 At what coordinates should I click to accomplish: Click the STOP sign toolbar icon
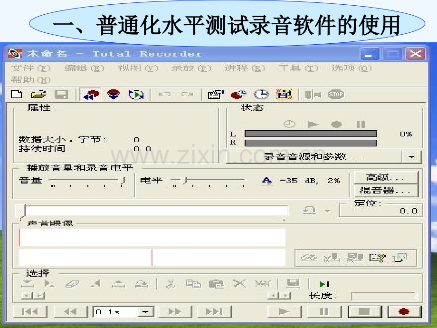pyautogui.click(x=336, y=94)
